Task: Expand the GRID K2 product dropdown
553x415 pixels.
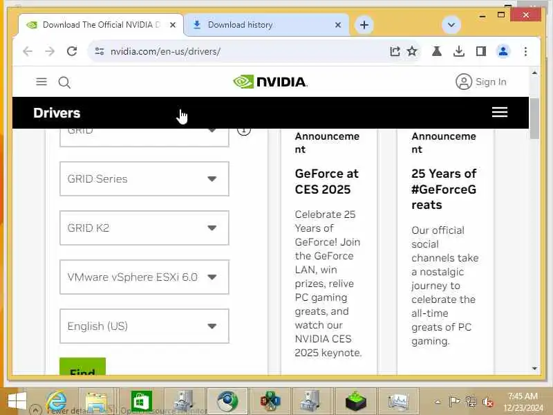Action: (144, 228)
